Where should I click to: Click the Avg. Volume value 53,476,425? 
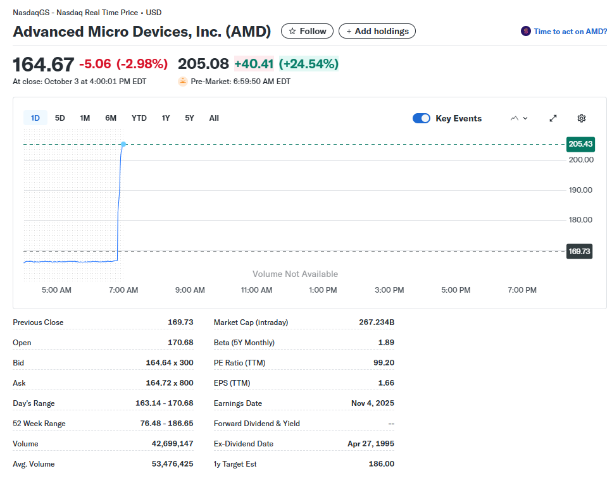pos(173,464)
